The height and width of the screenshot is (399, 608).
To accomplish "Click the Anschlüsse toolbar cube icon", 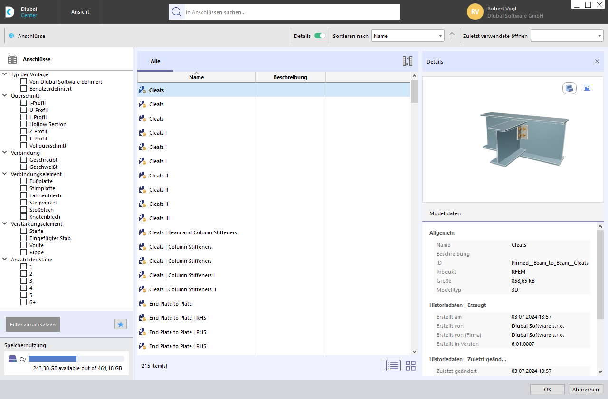I will tap(11, 36).
